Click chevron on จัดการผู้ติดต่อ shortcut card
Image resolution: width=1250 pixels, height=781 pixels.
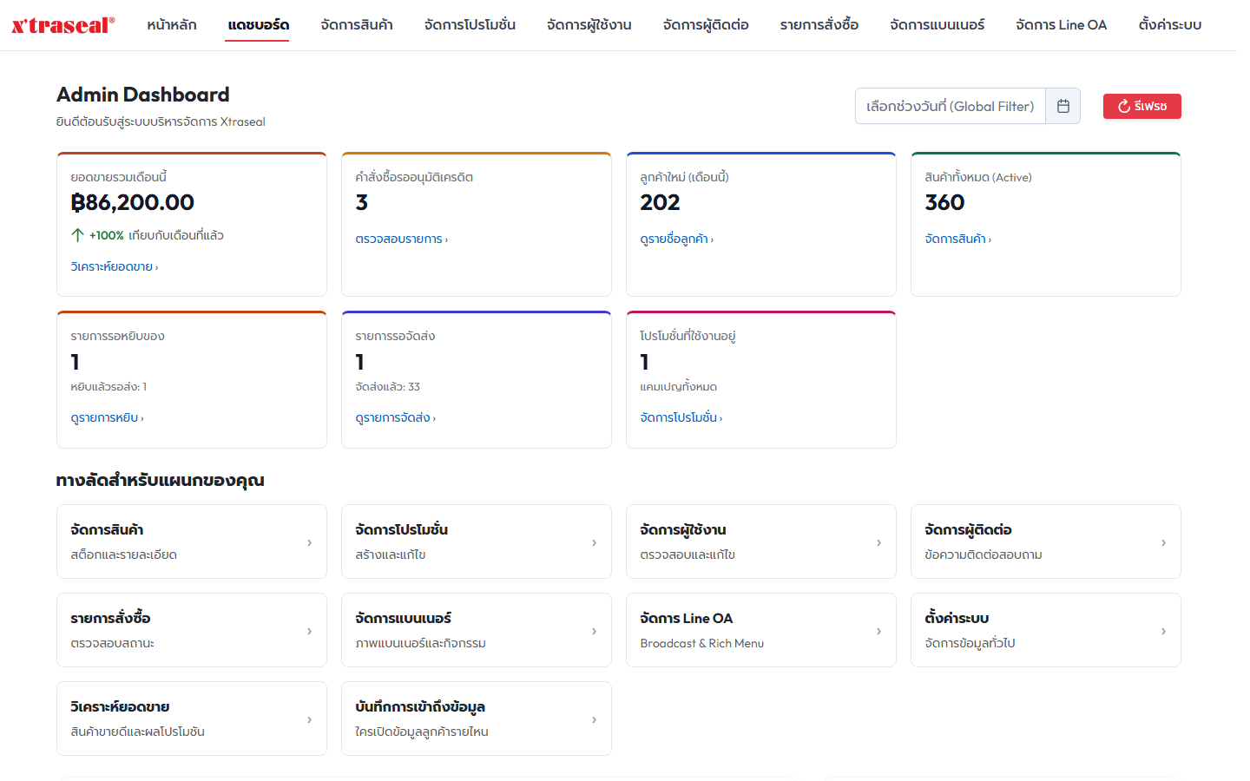point(1163,542)
